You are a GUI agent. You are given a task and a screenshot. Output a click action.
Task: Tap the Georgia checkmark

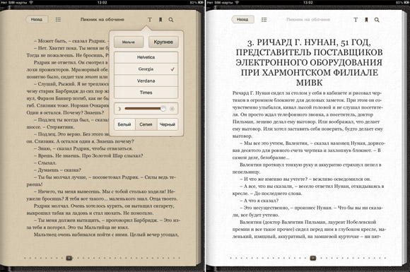(172, 69)
